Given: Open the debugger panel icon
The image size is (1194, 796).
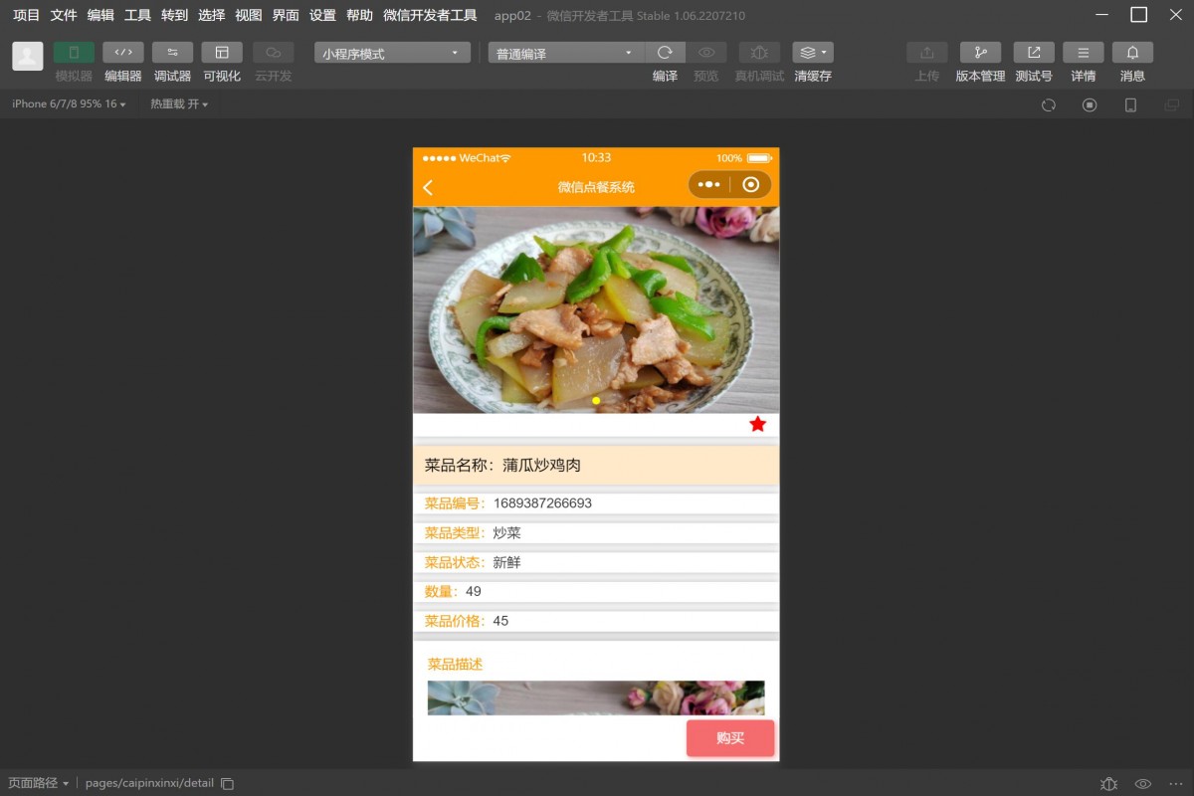Looking at the screenshot, I should [172, 53].
